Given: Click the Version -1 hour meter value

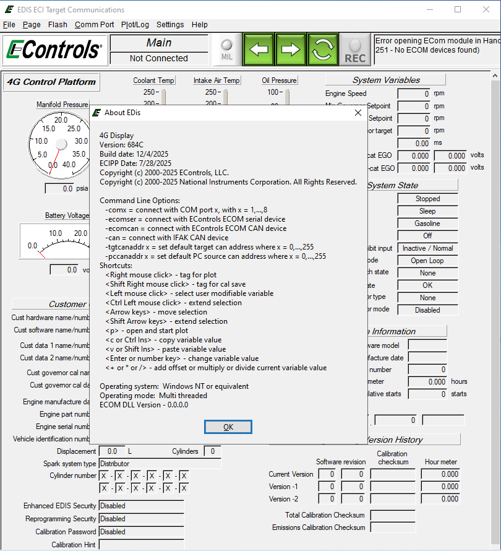Looking at the screenshot, I should [440, 487].
